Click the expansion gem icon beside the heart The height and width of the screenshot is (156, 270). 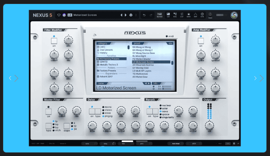tap(64, 15)
